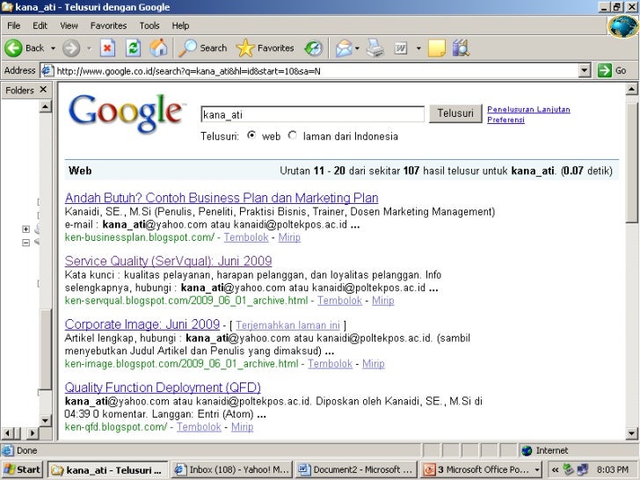This screenshot has height=480, width=640.
Task: Click the yellow note Discuss icon
Action: point(436,48)
